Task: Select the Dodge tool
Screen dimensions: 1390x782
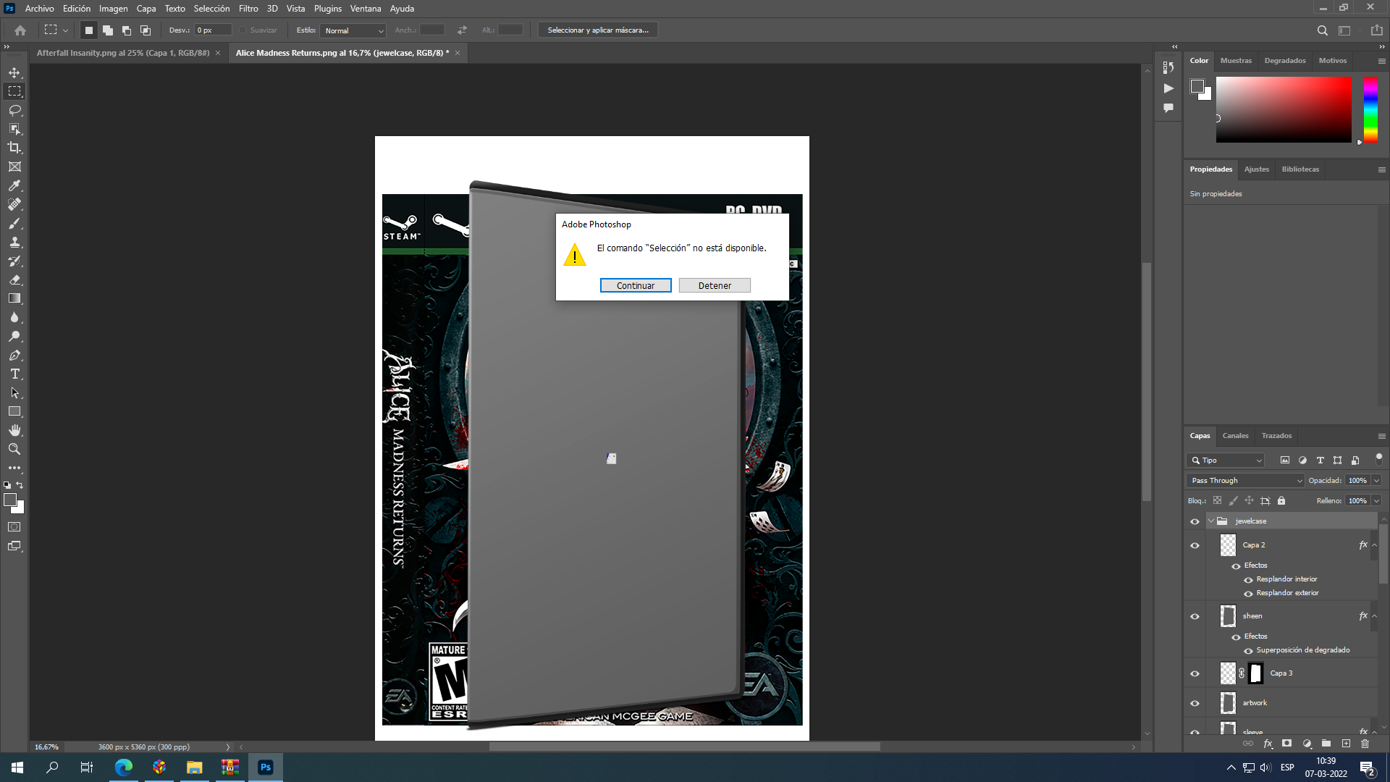Action: click(14, 336)
